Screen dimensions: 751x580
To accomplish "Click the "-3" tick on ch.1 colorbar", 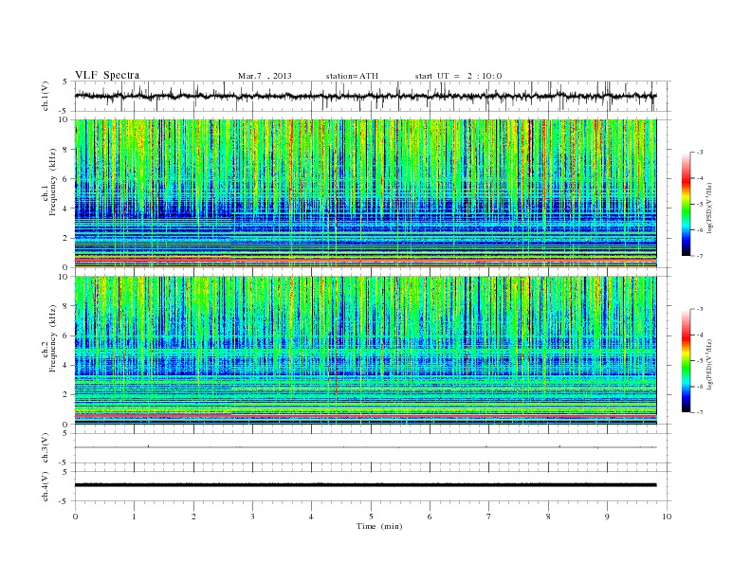I will tap(699, 153).
